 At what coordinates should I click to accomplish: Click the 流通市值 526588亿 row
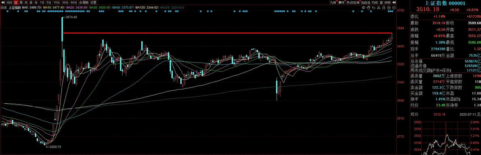coord(445,65)
